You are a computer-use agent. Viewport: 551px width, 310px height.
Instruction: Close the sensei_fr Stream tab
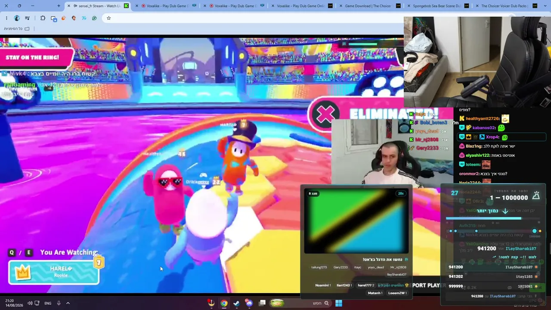point(69,6)
